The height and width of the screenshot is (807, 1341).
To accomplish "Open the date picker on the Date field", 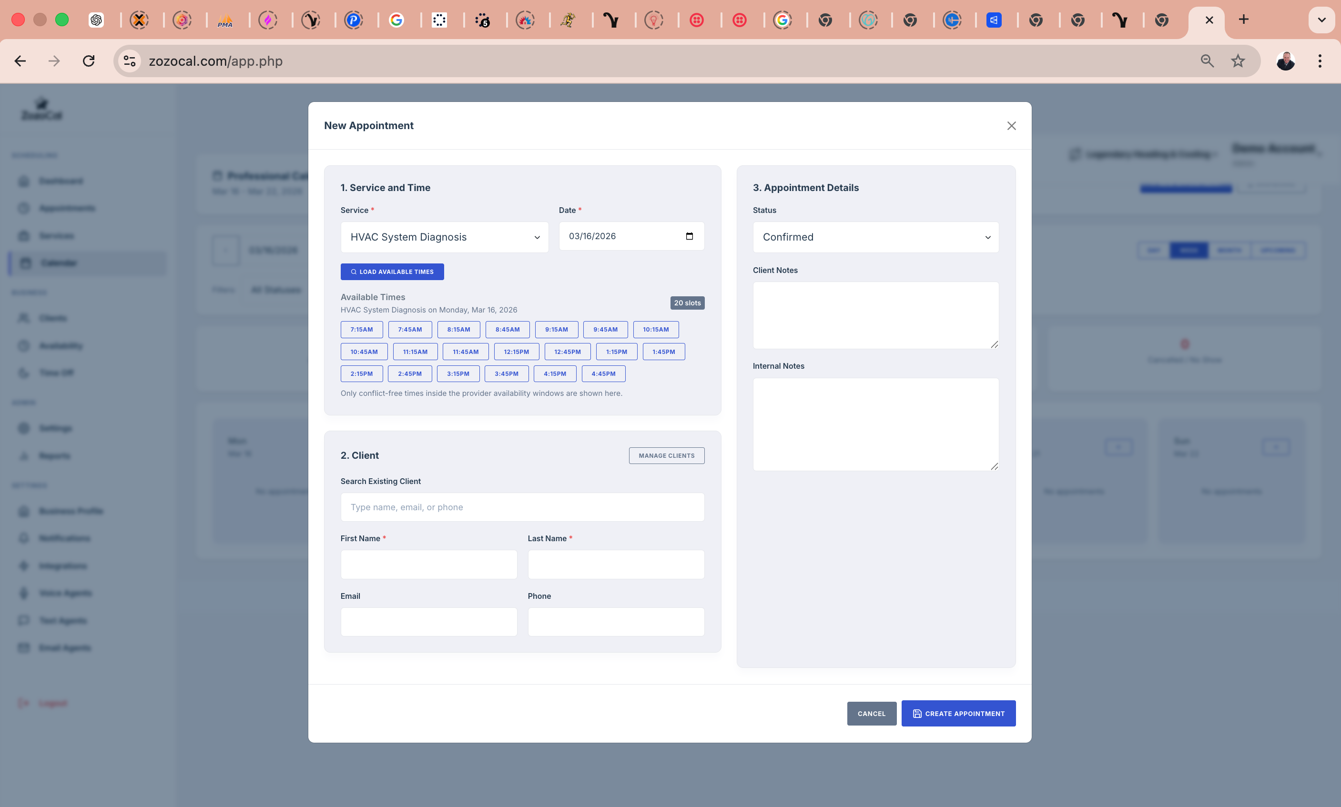I will 689,236.
